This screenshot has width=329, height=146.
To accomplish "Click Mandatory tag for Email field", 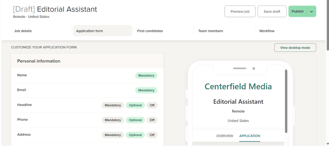I will [x=146, y=90].
